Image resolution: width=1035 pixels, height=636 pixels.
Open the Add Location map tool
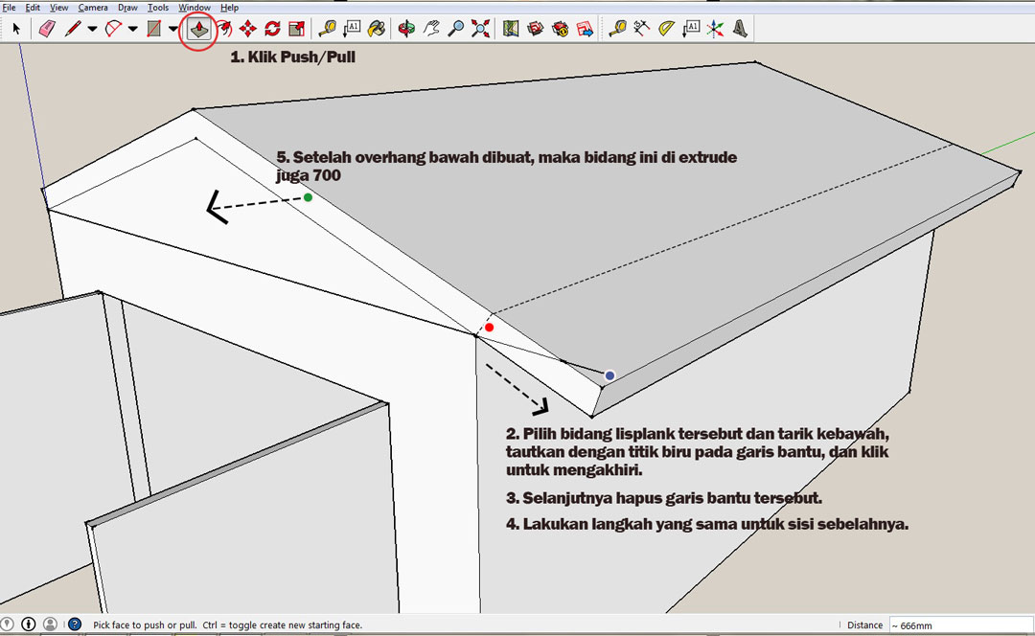pos(510,29)
